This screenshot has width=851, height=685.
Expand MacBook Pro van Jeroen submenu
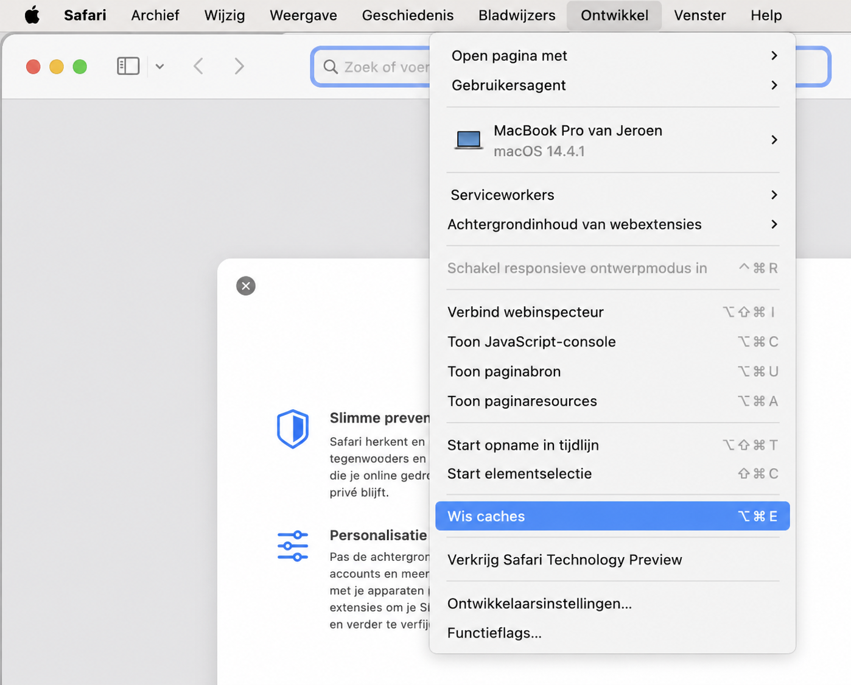[613, 140]
